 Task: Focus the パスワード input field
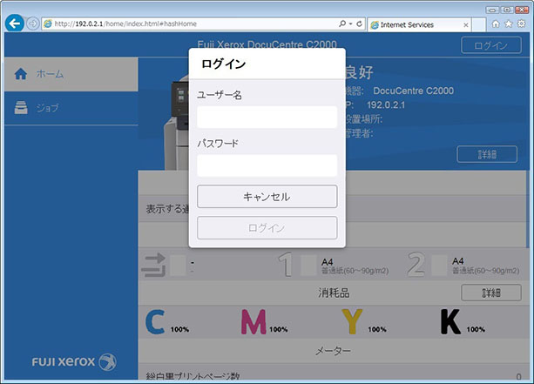(x=267, y=165)
